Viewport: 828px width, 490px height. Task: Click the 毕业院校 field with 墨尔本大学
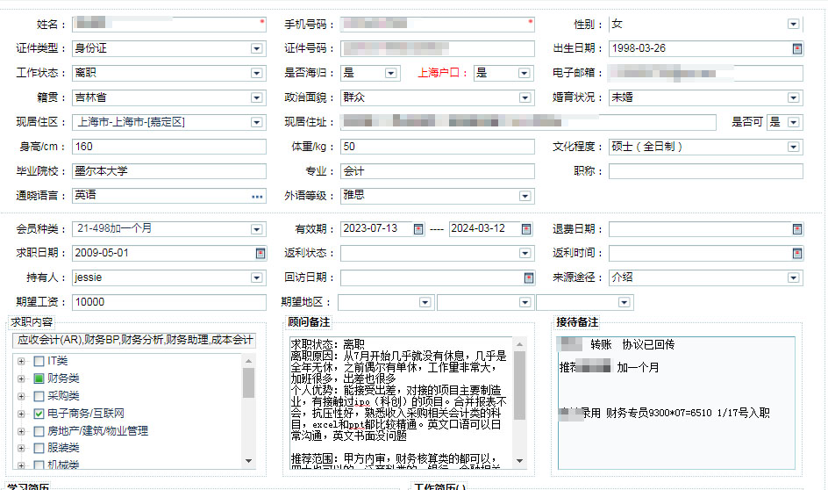[169, 171]
